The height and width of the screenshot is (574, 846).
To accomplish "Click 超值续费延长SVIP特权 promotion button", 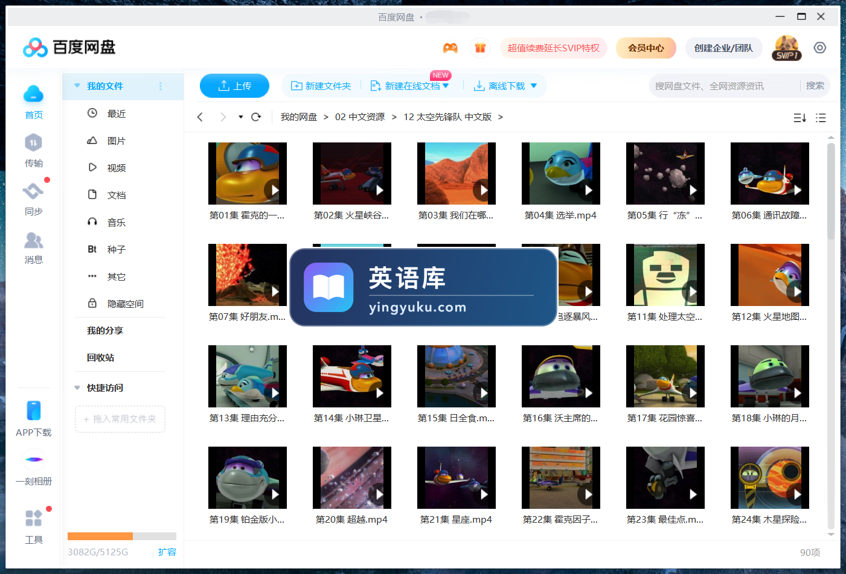I will pos(553,48).
